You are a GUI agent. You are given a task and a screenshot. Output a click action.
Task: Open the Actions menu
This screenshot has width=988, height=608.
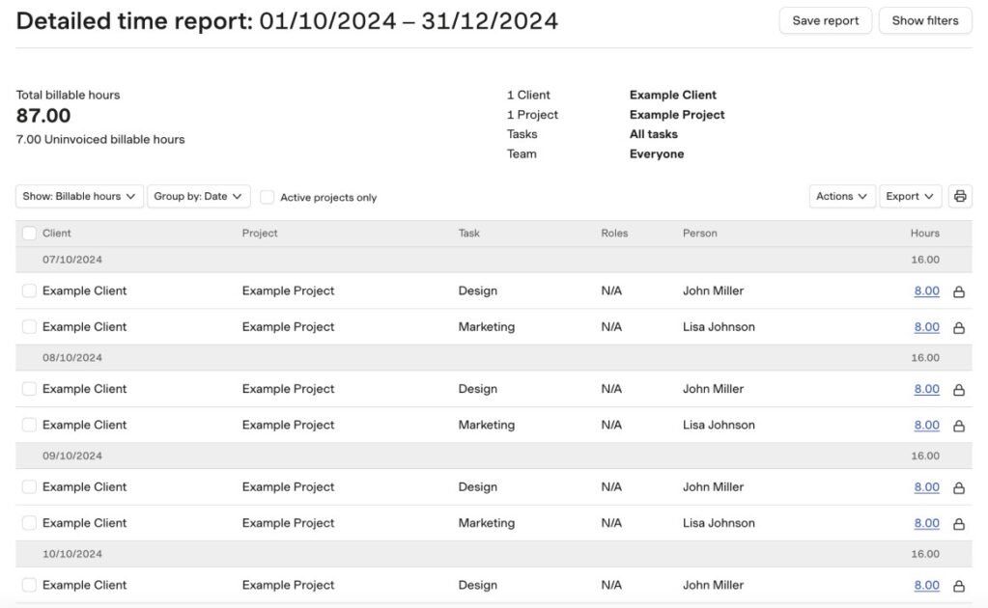842,196
